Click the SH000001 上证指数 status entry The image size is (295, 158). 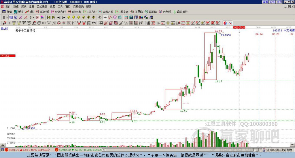(279, 150)
